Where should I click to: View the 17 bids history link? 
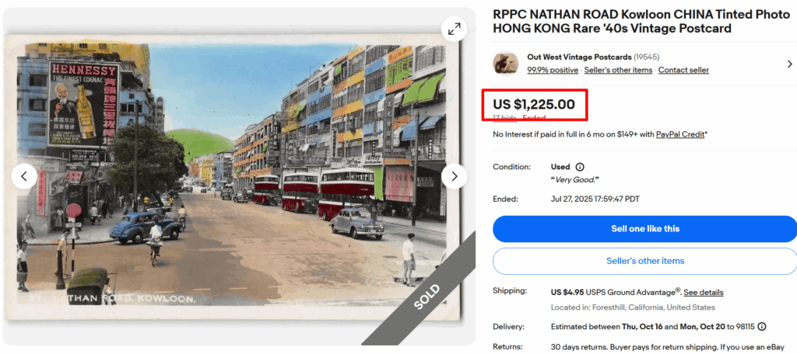pos(504,118)
